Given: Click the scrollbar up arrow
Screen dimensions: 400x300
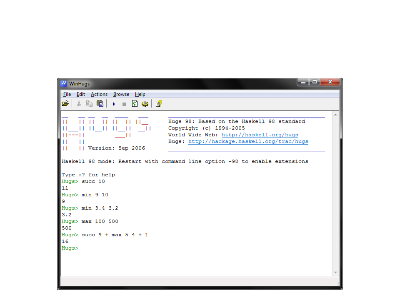Looking at the screenshot, I should [x=335, y=115].
